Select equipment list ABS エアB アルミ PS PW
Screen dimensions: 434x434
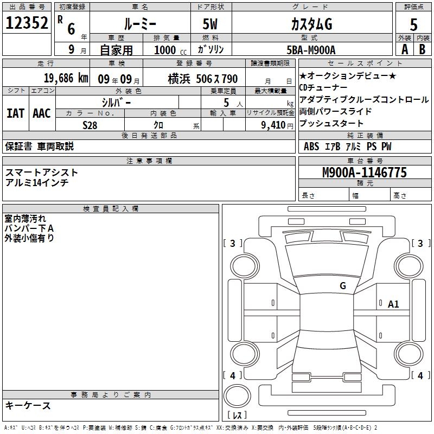click(x=348, y=146)
